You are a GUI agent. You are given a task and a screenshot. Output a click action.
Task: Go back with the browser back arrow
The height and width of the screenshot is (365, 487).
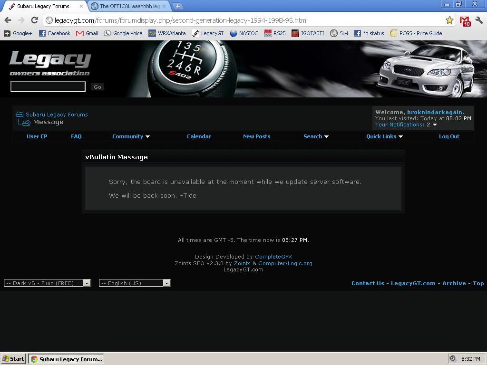tap(8, 20)
